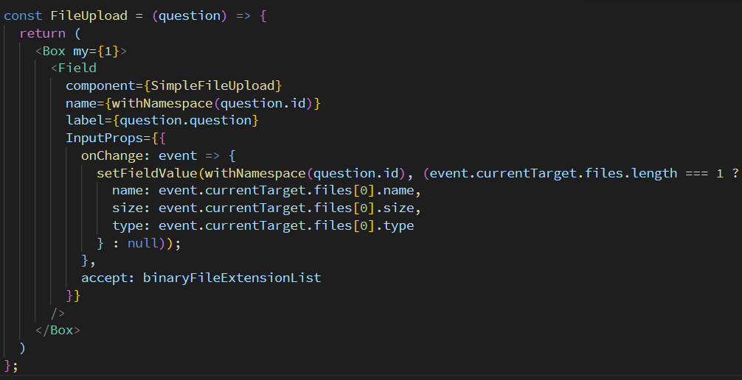Image resolution: width=742 pixels, height=380 pixels.
Task: Click the 'const' keyword on the first line
Action: click(x=23, y=15)
